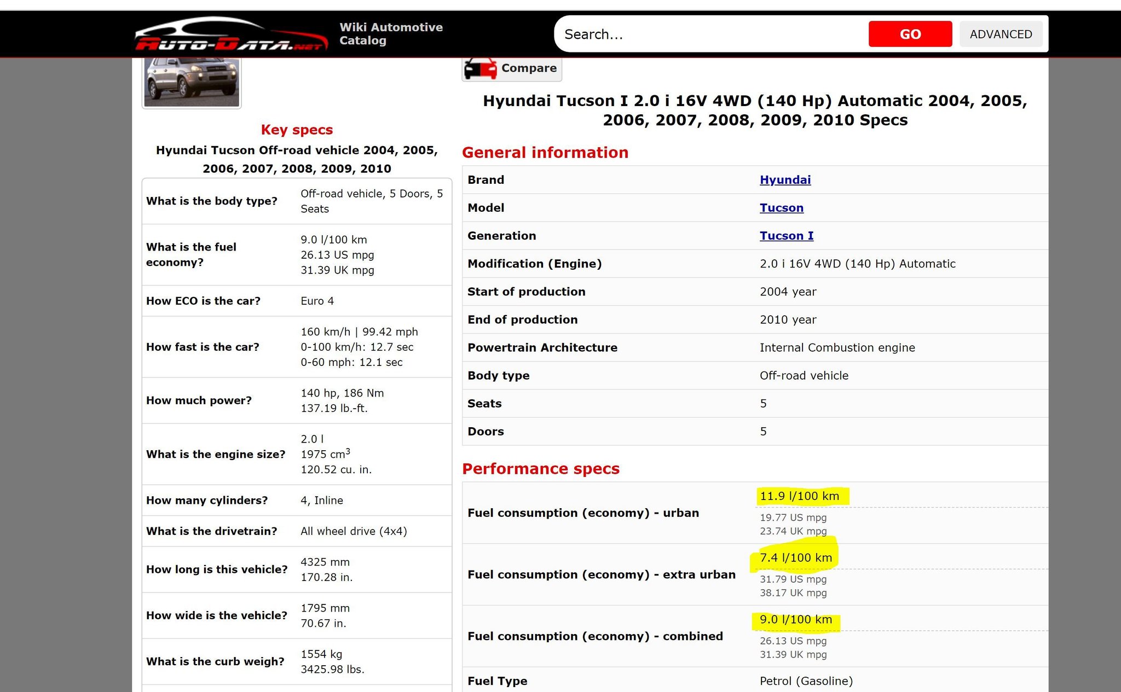Image resolution: width=1121 pixels, height=692 pixels.
Task: Click the Wiki Automotive Catalog header text
Action: (391, 34)
